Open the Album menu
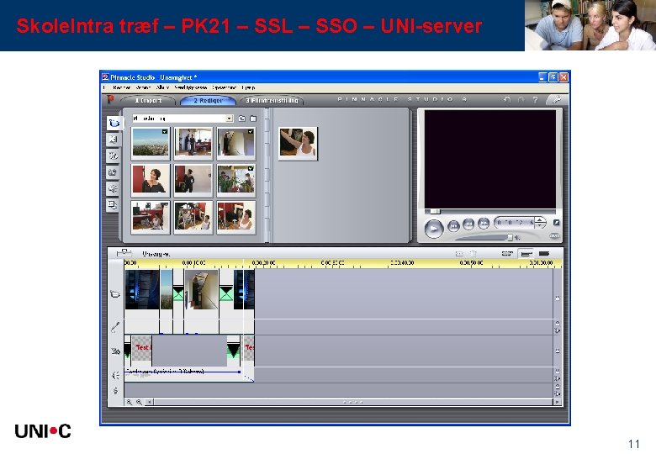The image size is (656, 454). (x=162, y=87)
